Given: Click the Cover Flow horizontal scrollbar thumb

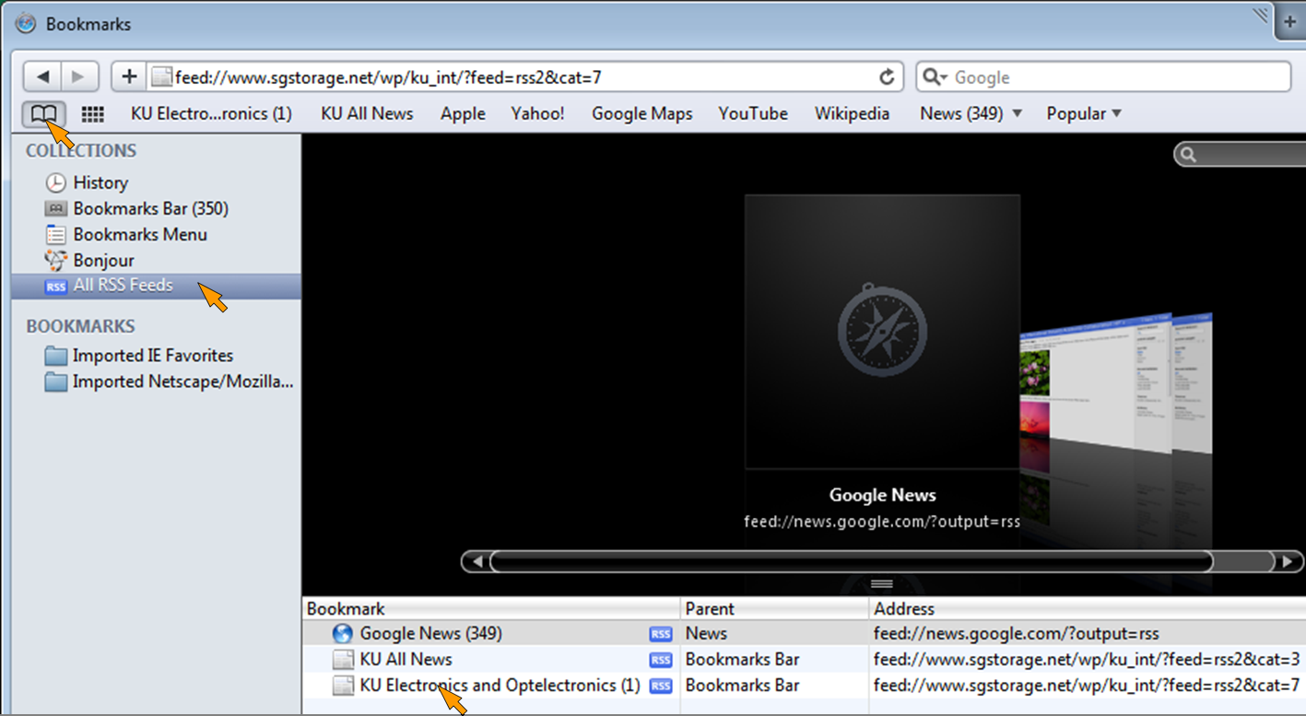Looking at the screenshot, I should pyautogui.click(x=851, y=561).
